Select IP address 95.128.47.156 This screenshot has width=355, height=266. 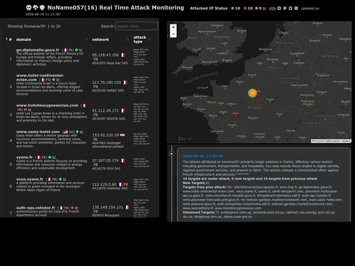(105, 55)
